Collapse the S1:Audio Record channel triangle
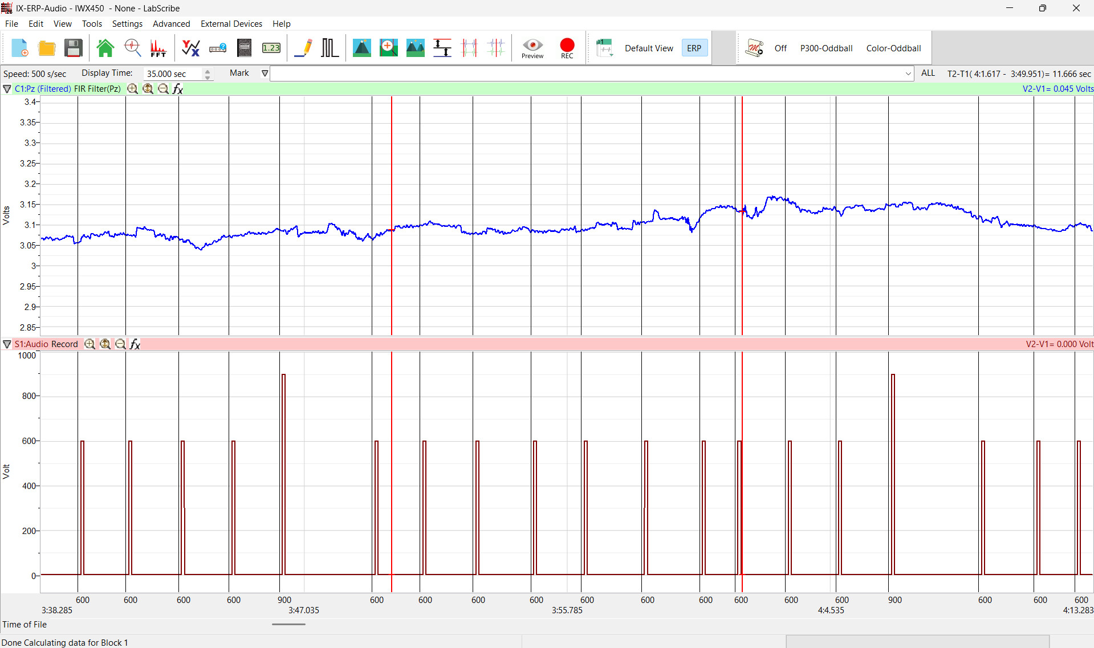 (7, 344)
